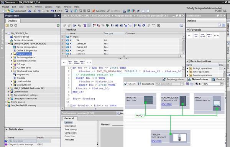Click CPU1214C link under T820_PN device

pyautogui.click(x=156, y=141)
